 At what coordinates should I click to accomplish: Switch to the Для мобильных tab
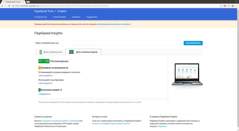point(51,52)
